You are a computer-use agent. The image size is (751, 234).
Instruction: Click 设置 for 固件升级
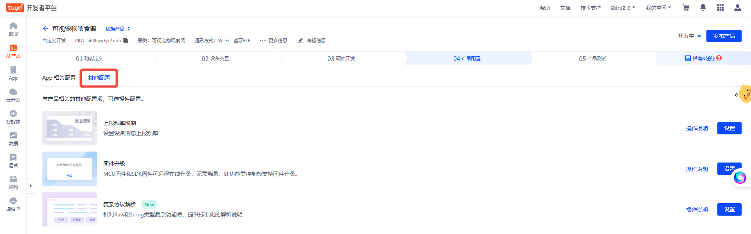[x=729, y=169]
